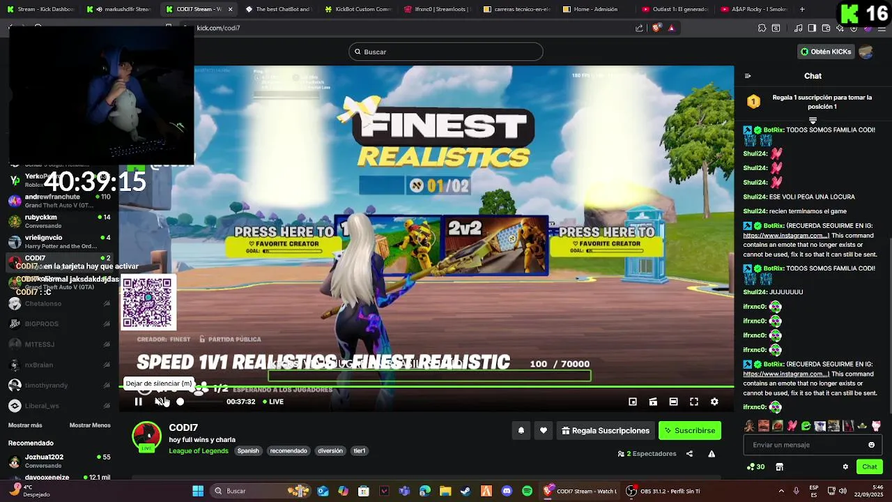Follow CODI7 with the heart button

point(544,431)
